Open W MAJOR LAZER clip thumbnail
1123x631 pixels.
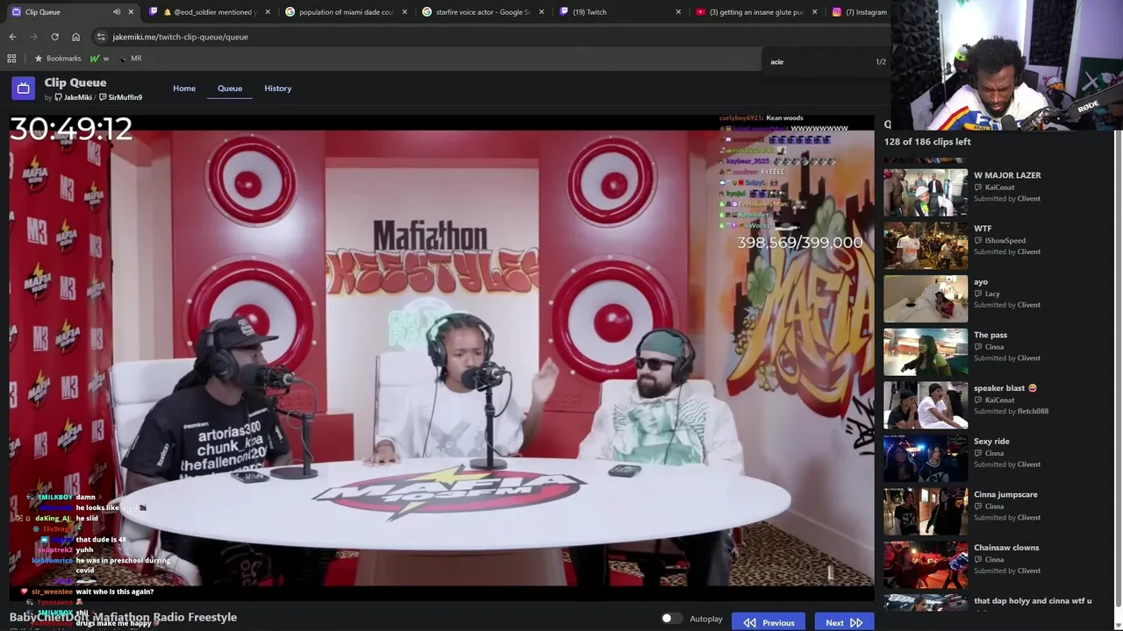pyautogui.click(x=926, y=192)
